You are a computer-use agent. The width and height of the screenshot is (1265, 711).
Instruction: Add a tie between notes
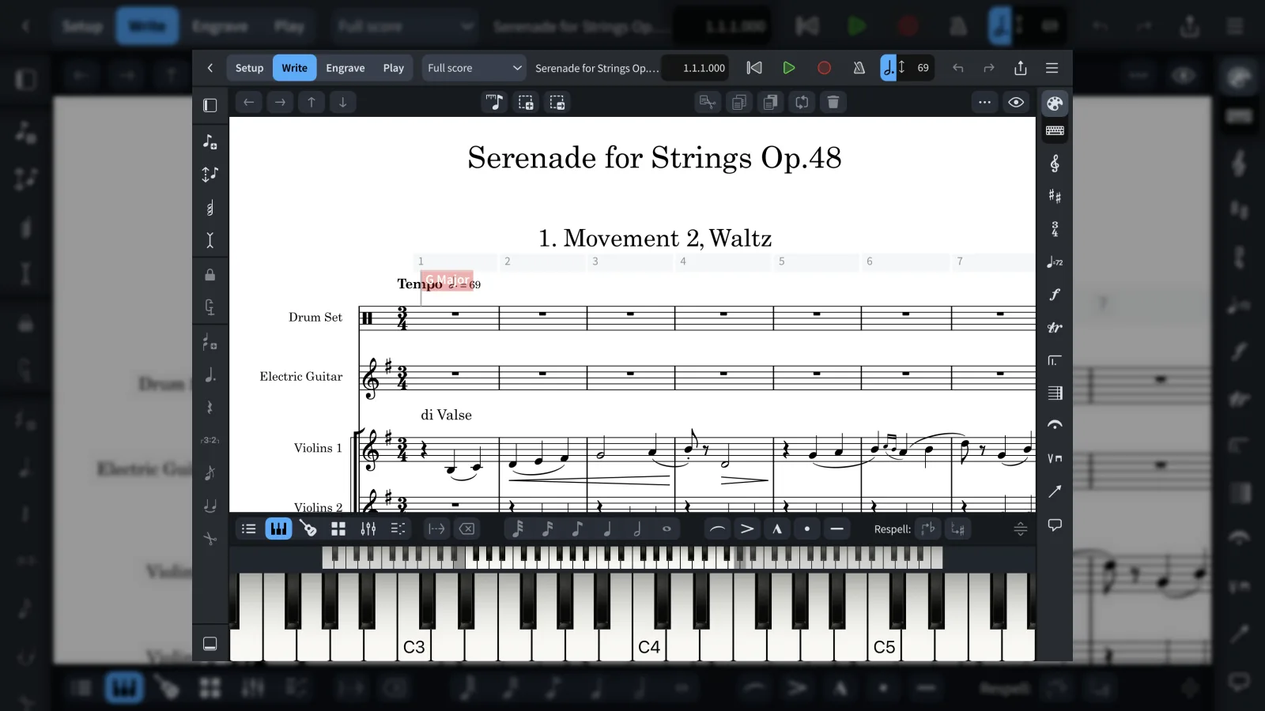click(x=210, y=506)
